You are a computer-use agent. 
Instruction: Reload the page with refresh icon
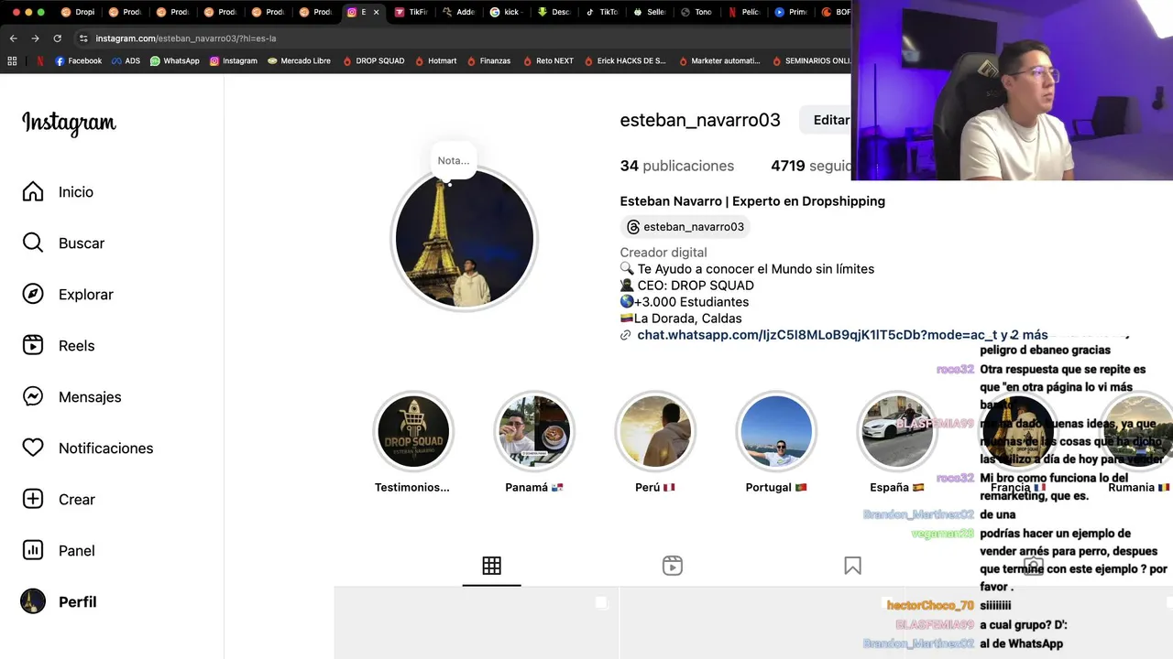(57, 38)
